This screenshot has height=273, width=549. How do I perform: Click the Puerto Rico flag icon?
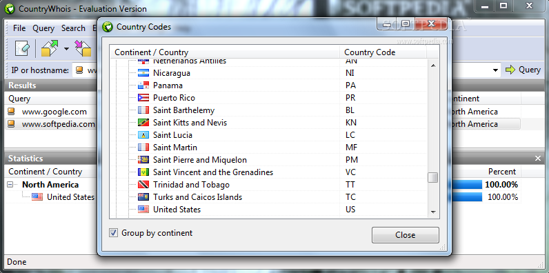pyautogui.click(x=143, y=98)
